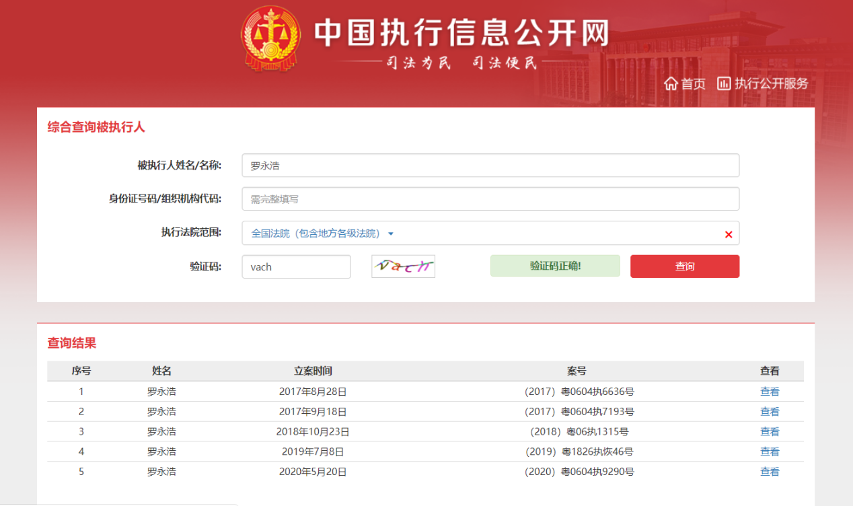Click the 被执行人姓名 input containing 罗永浩
The width and height of the screenshot is (853, 506).
490,166
